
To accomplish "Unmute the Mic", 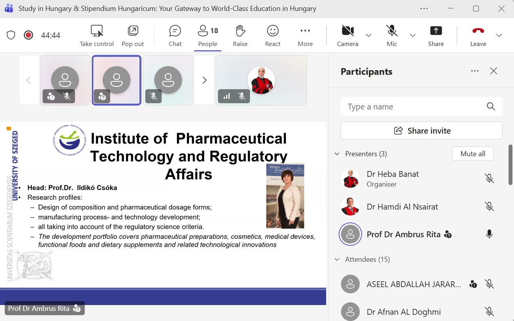I will [x=392, y=35].
